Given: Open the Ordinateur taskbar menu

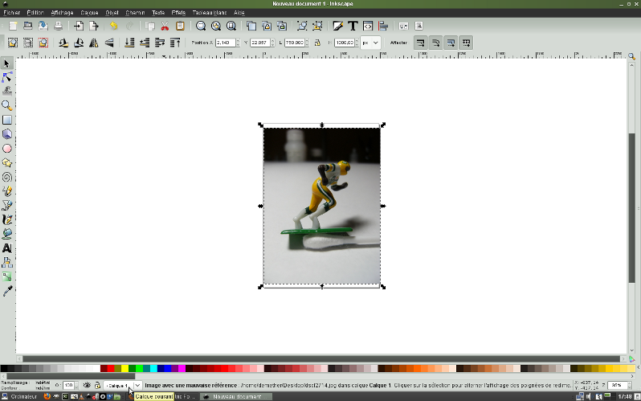Looking at the screenshot, I should click(19, 396).
